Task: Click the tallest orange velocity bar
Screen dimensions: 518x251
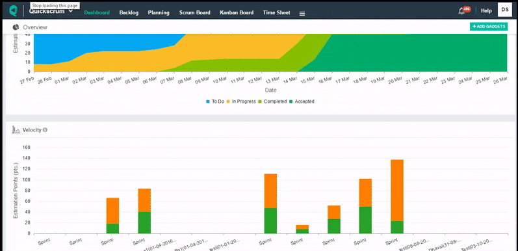Action: point(396,190)
